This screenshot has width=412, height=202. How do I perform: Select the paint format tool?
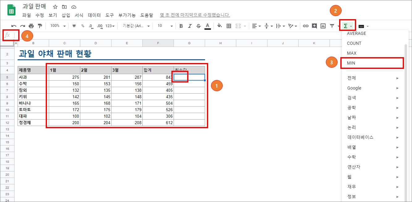pyautogui.click(x=40, y=26)
